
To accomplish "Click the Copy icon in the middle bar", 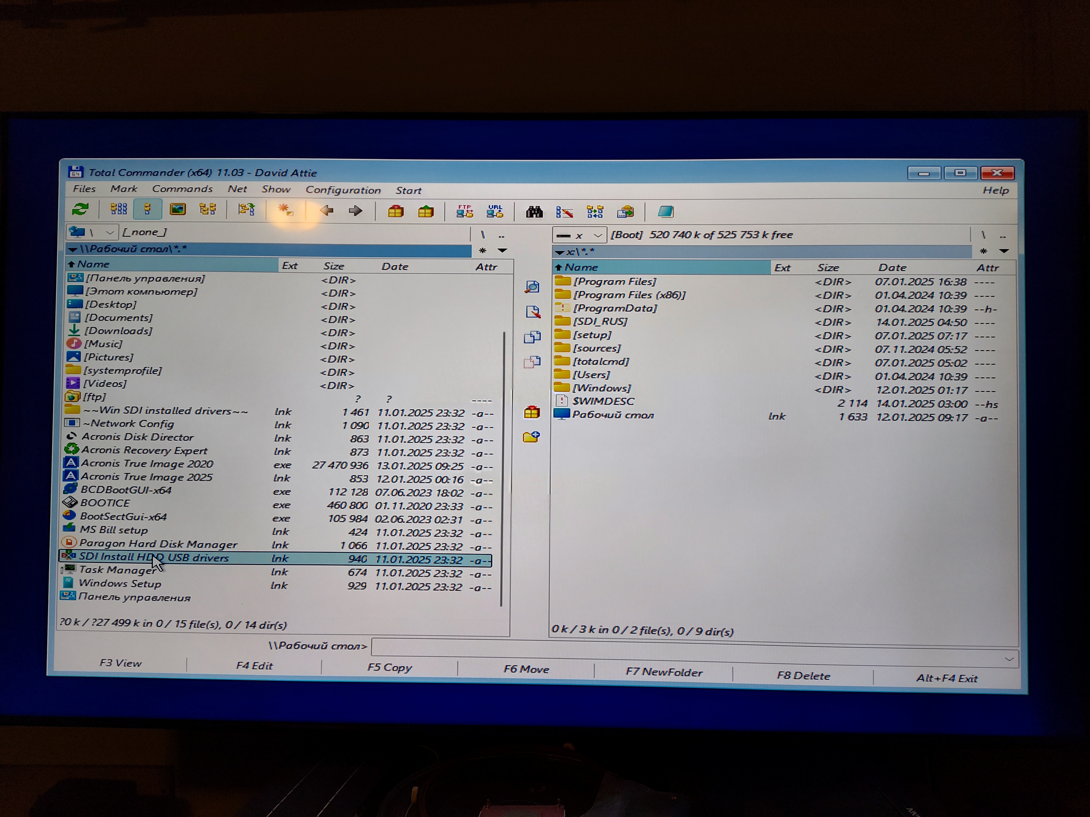I will click(x=532, y=337).
